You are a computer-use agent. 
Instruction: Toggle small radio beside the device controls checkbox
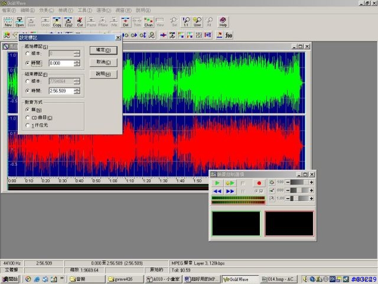(256, 191)
